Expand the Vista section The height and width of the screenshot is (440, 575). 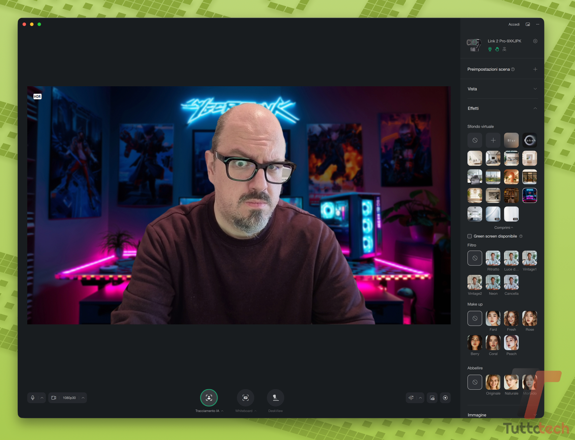point(535,89)
